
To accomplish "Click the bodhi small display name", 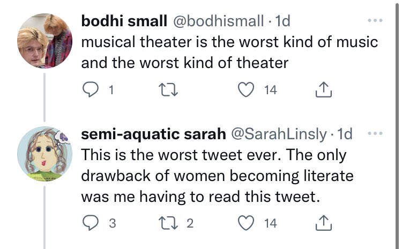I will click(124, 21).
